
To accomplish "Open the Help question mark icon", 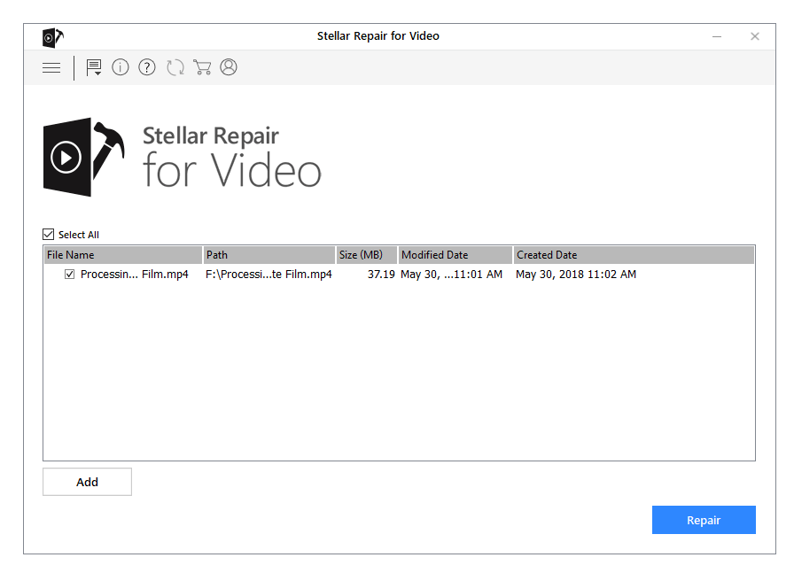I will pyautogui.click(x=147, y=67).
